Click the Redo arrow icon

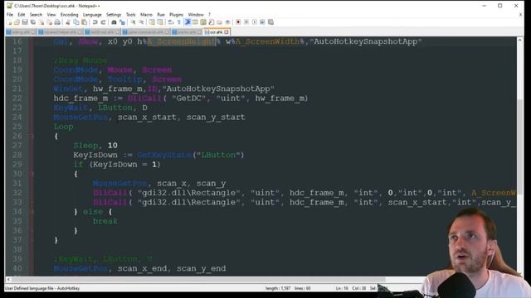(103, 22)
